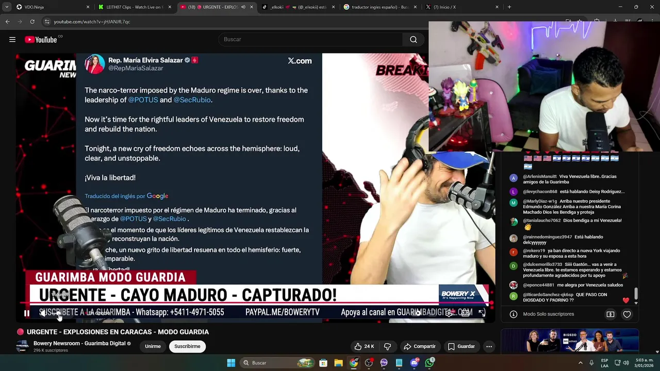
Task: Open more actions three-dot menu under video
Action: [x=489, y=346]
